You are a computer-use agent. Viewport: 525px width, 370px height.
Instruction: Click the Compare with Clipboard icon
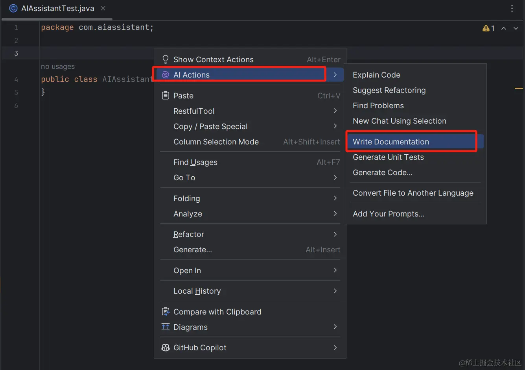click(x=166, y=312)
